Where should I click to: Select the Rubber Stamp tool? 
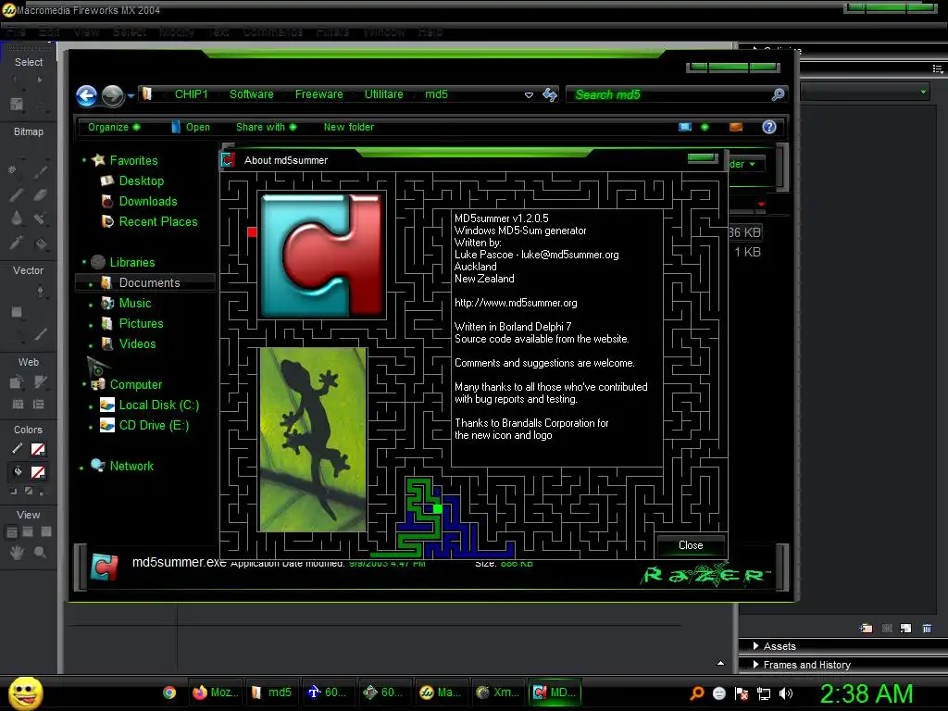(x=41, y=218)
